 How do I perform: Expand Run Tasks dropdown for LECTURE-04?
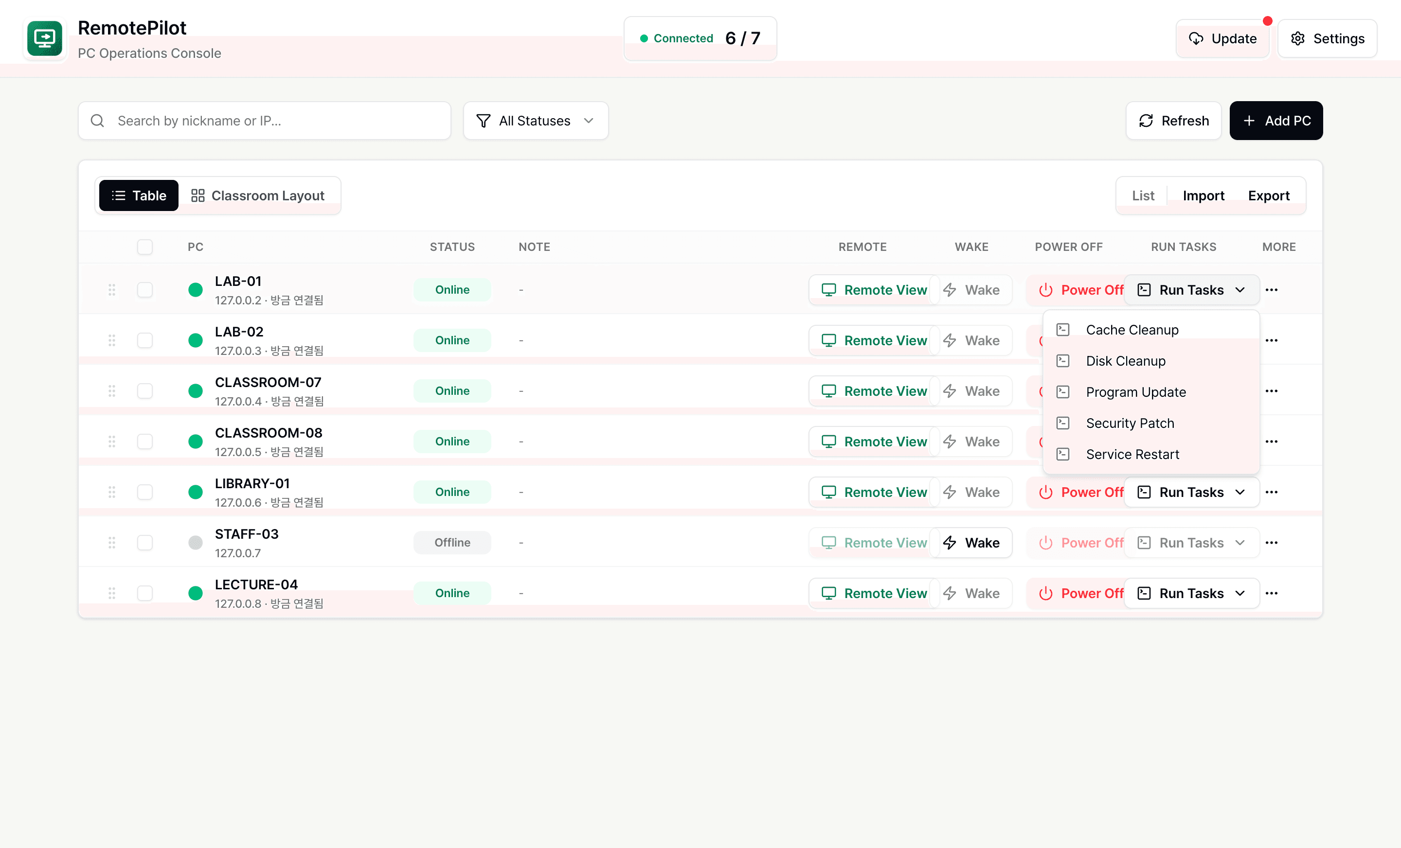coord(1192,593)
